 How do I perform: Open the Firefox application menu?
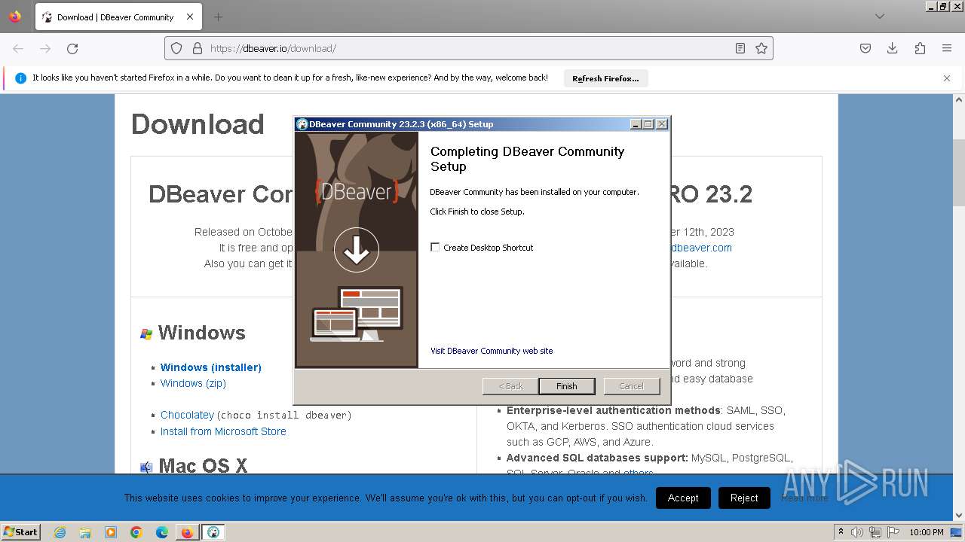tap(947, 48)
